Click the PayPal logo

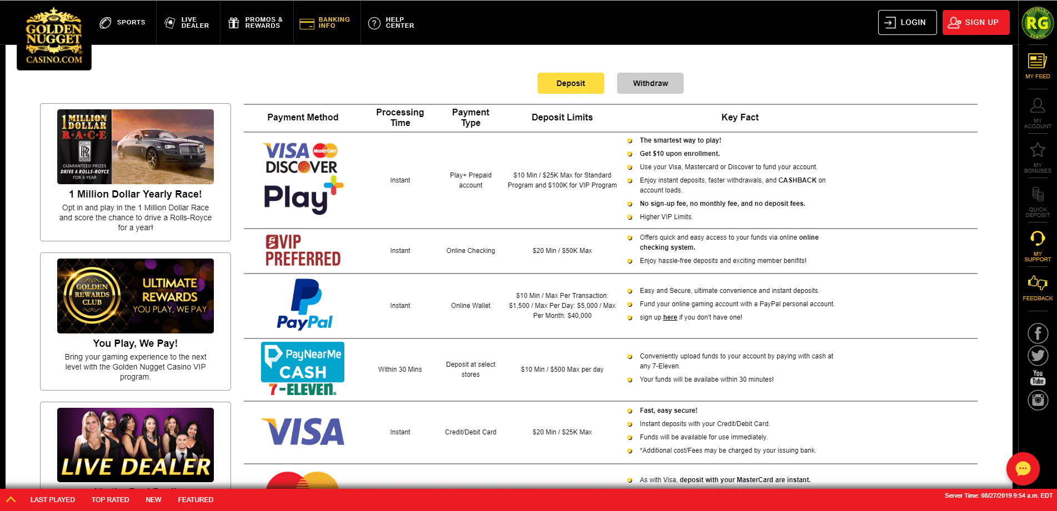point(304,305)
